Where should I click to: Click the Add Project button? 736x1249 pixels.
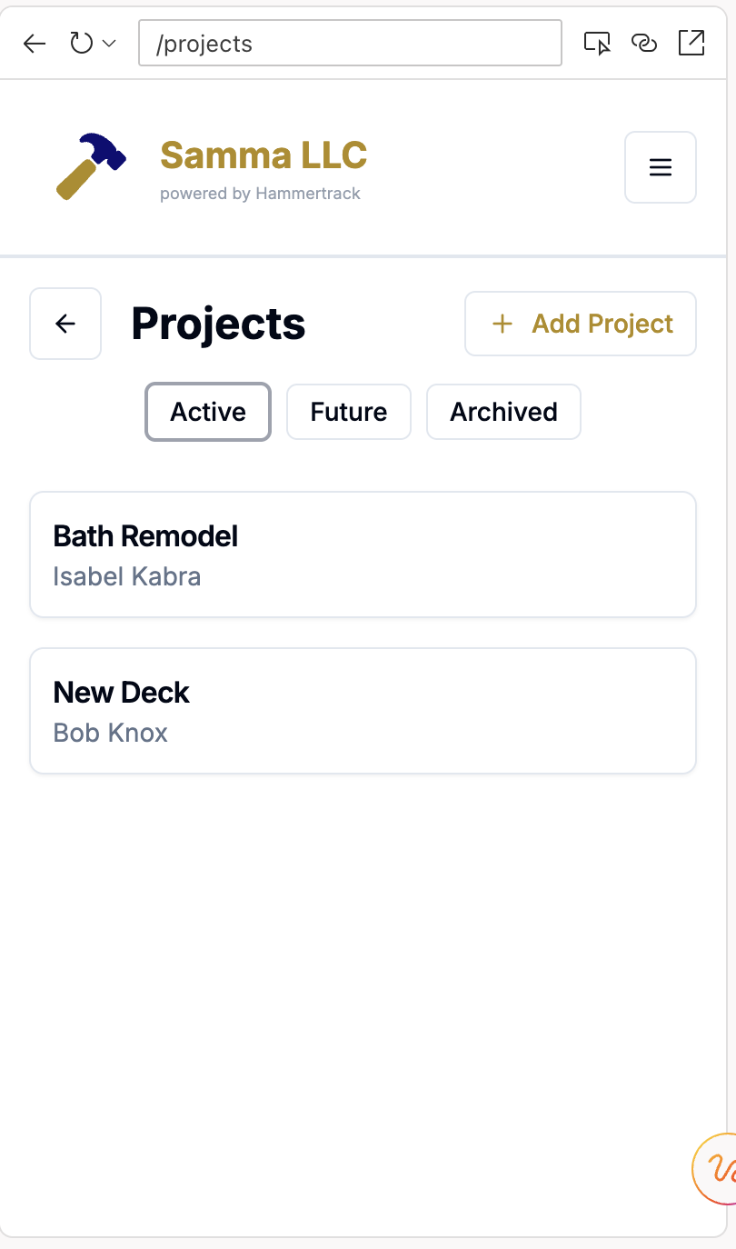(581, 324)
